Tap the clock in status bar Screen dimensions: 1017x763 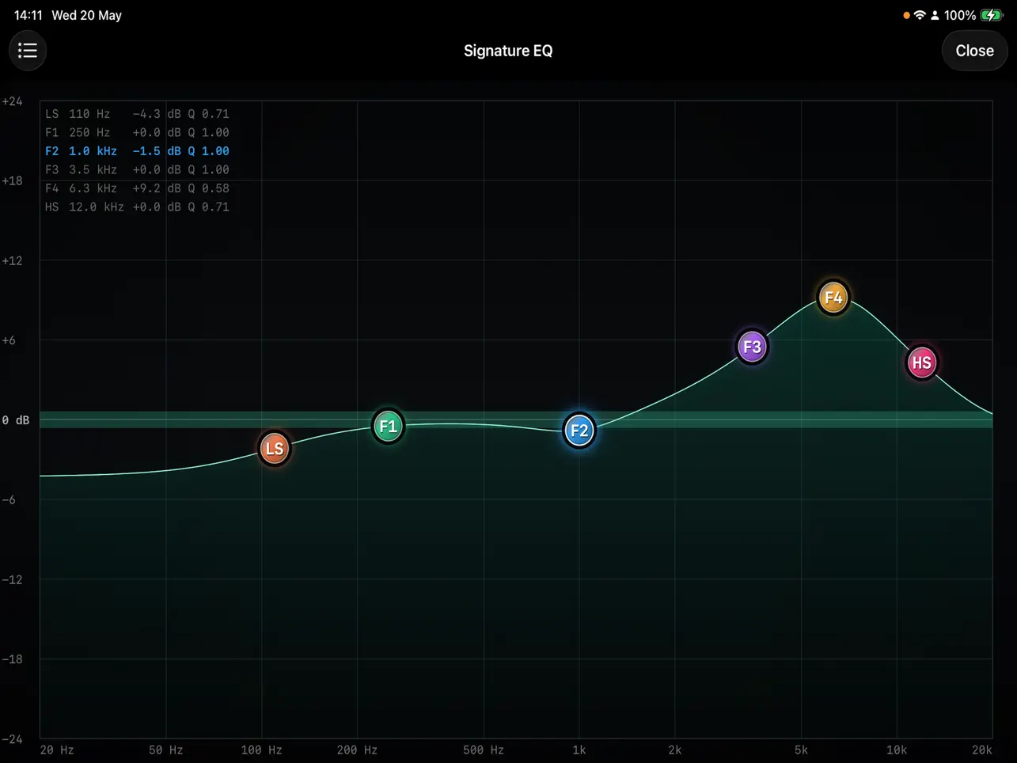tap(28, 15)
